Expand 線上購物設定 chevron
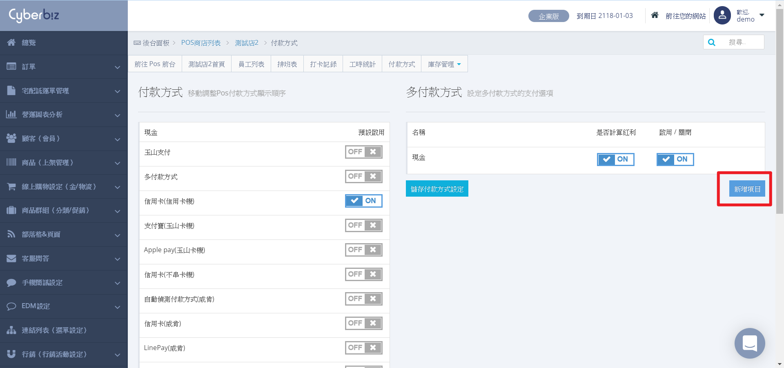784x368 pixels. click(118, 187)
